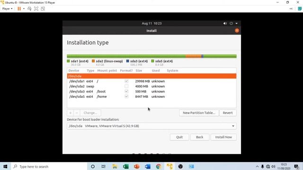Screen dimensions: 303x170
Task: Click the plus add partition button
Action: click(x=71, y=113)
